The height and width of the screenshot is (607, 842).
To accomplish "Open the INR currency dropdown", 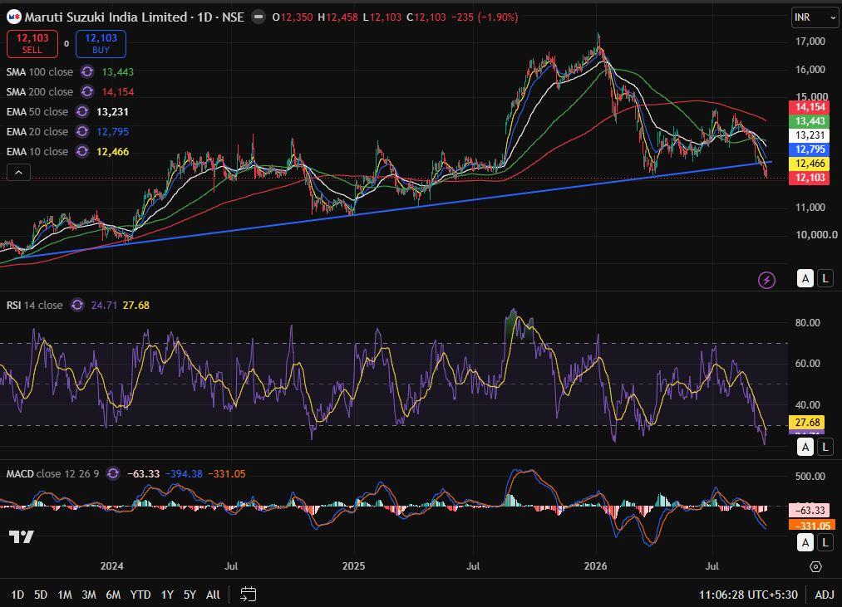I will pyautogui.click(x=815, y=17).
